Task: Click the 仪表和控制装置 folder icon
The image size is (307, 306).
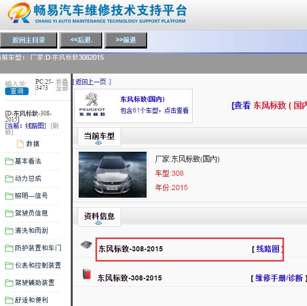Action: [9, 266]
